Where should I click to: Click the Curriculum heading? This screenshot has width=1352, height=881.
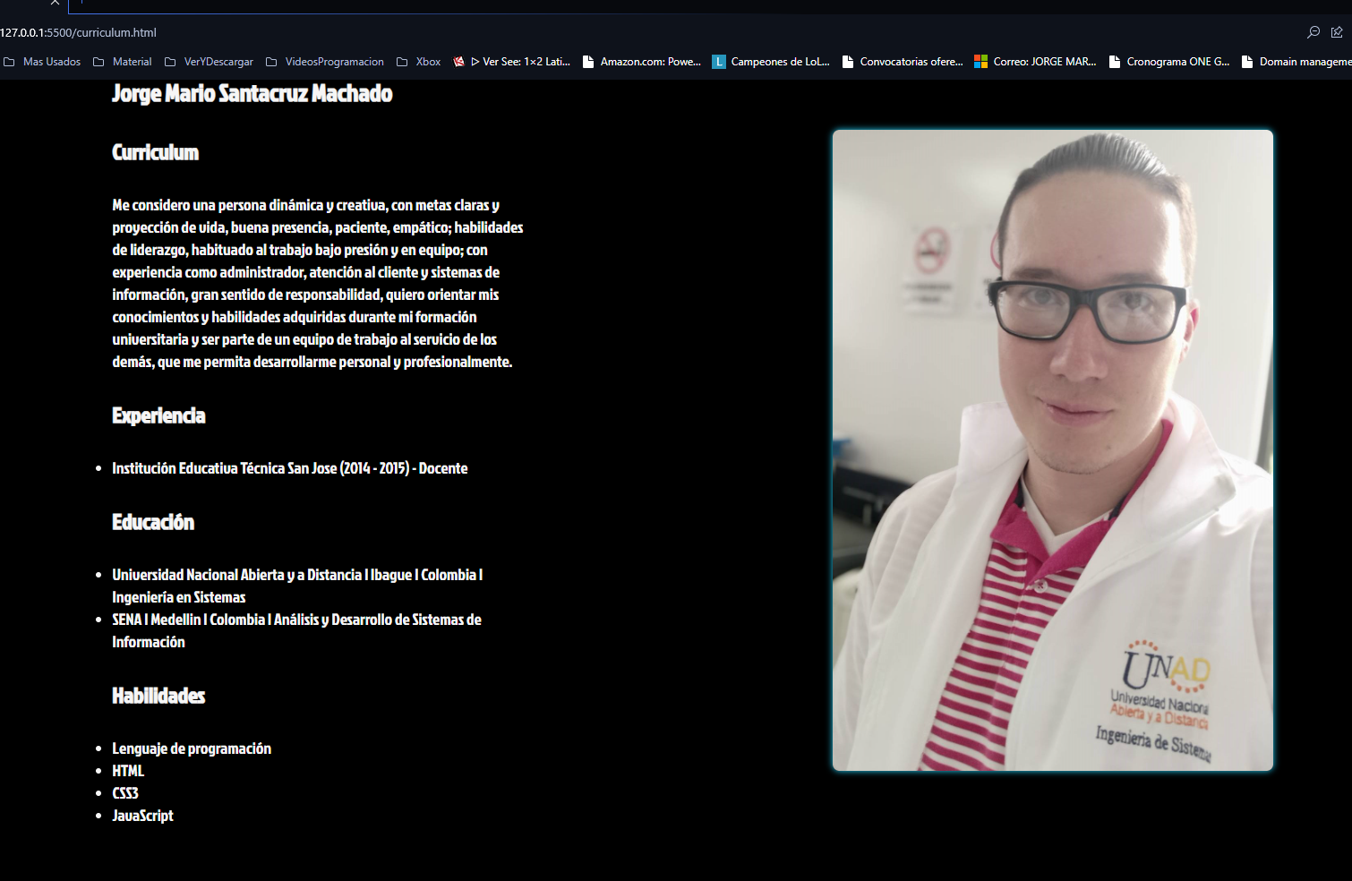coord(156,152)
